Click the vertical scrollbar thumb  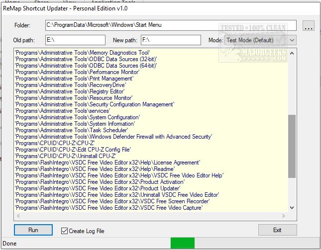click(x=292, y=146)
